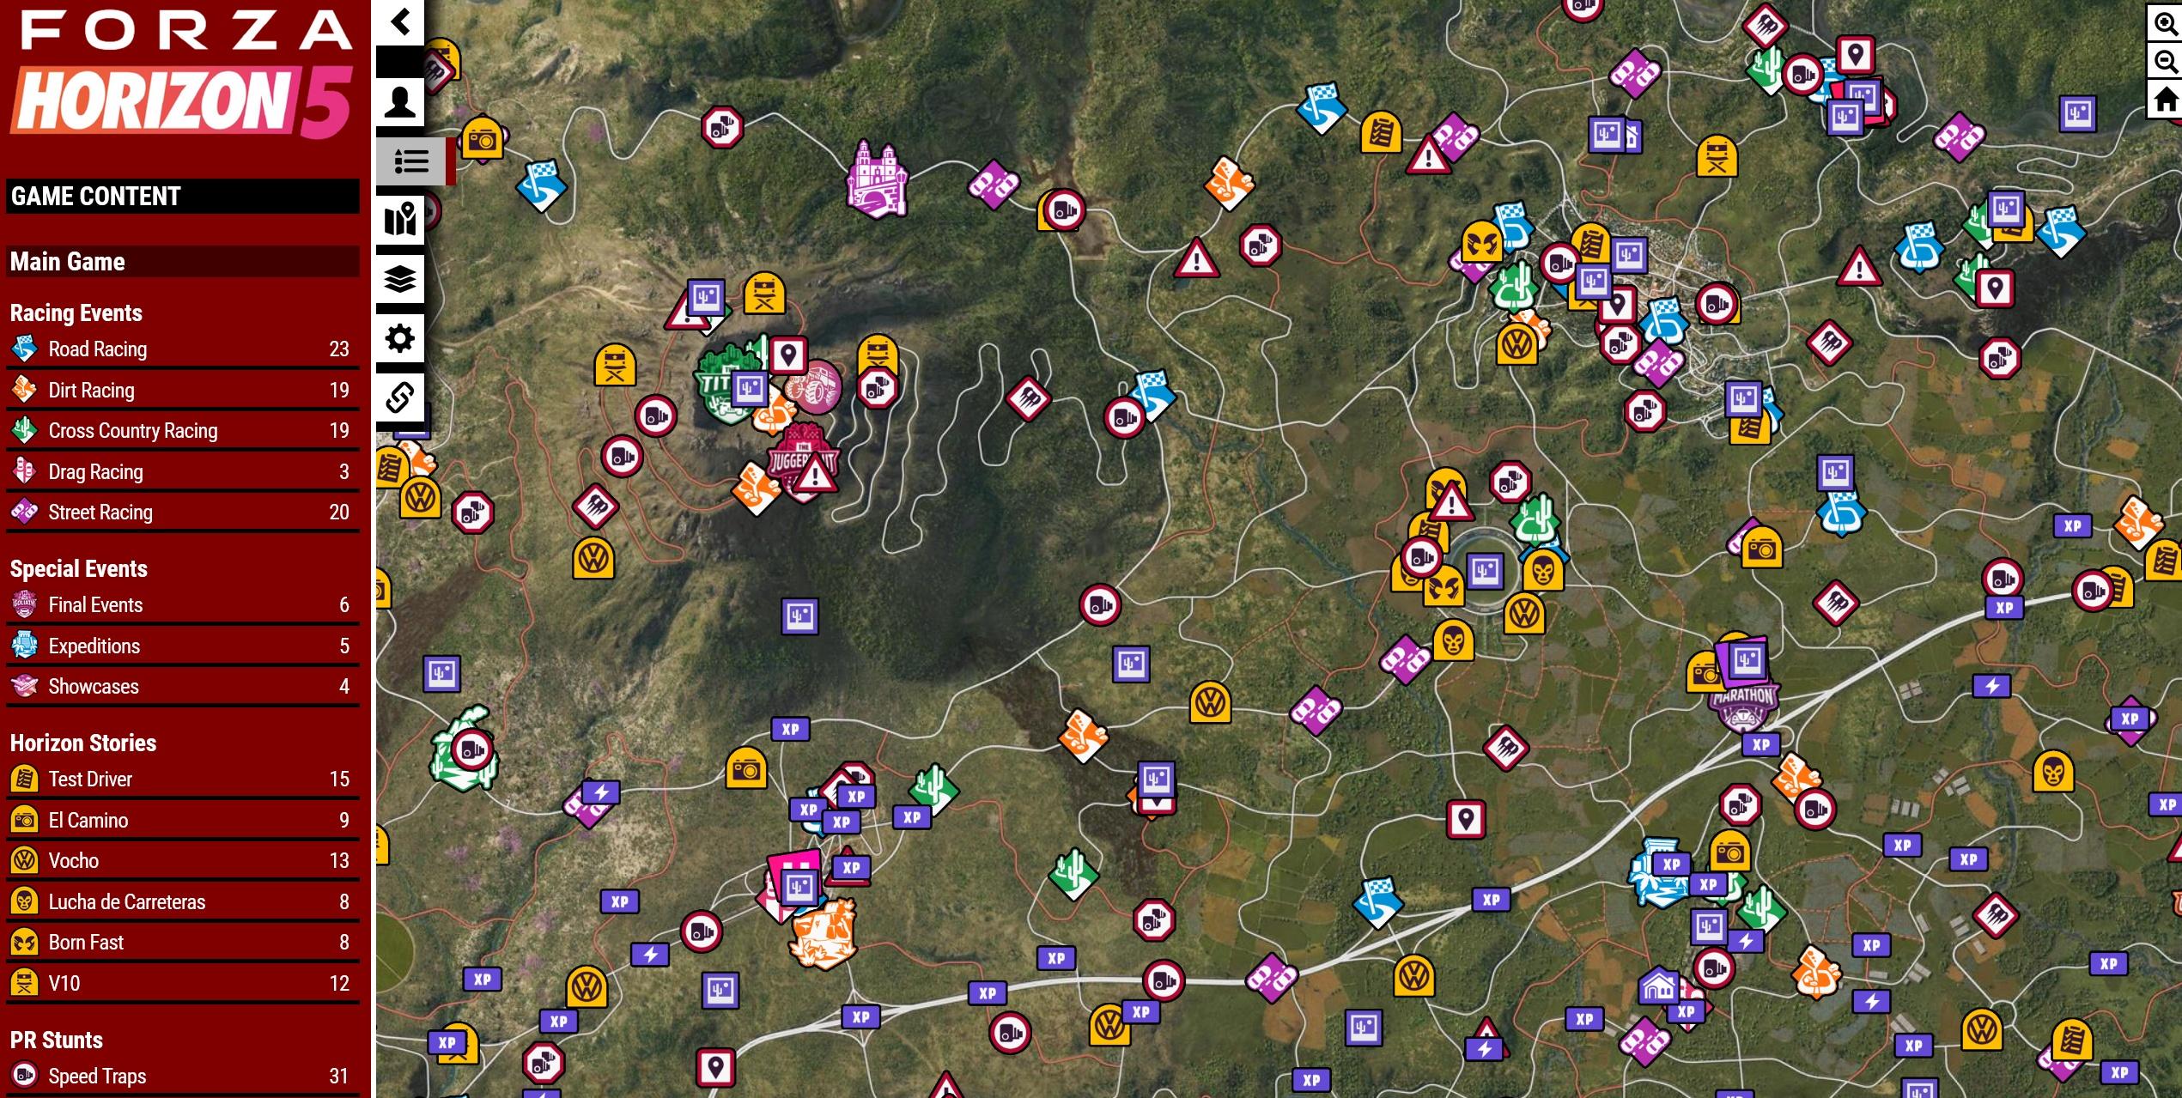Toggle Cross Country Racing markers
2182x1098 pixels.
pyautogui.click(x=182, y=431)
